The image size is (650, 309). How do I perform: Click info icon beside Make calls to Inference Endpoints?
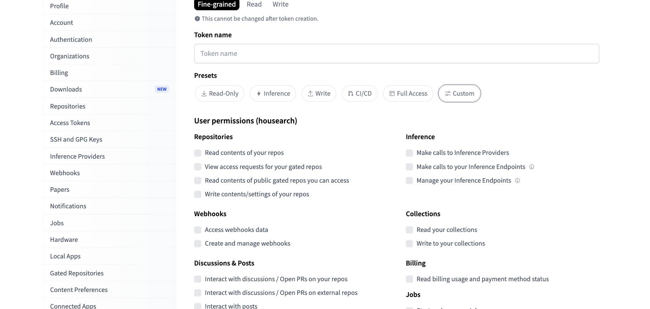click(x=531, y=167)
